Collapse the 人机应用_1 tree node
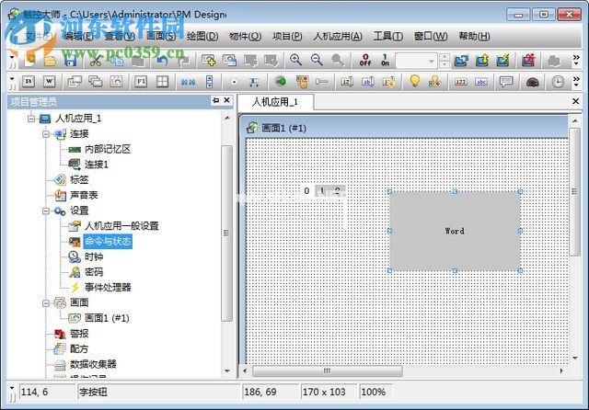The width and height of the screenshot is (589, 410). [x=31, y=119]
